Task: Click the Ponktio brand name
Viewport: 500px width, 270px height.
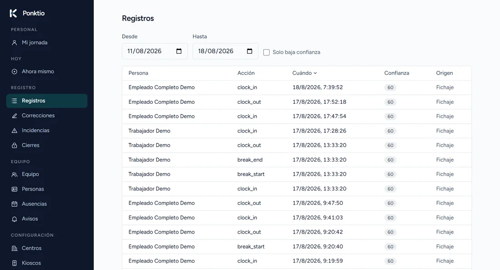Action: 34,13
